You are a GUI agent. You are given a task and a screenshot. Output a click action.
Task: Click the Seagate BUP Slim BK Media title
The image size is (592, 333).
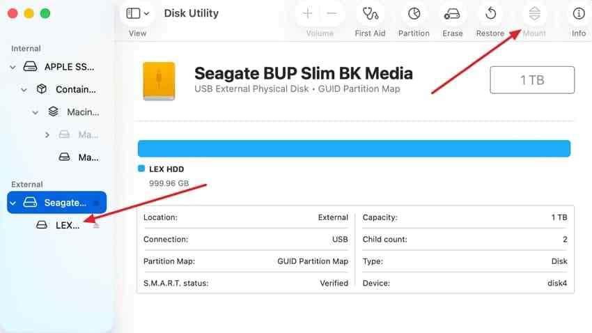click(x=303, y=74)
